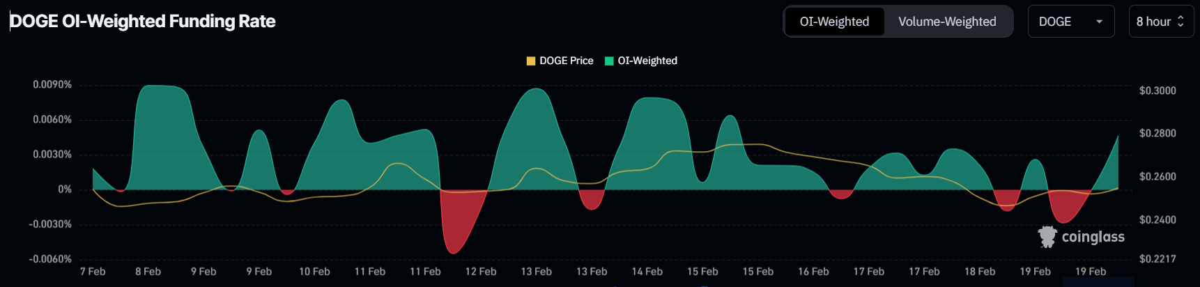The width and height of the screenshot is (1200, 287).
Task: Click the 0% y-axis label
Action: click(65, 189)
